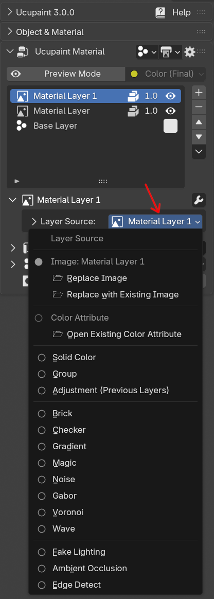Screen dimensions: 214x599
Task: Select the Base Layer row
Action: coord(96,126)
